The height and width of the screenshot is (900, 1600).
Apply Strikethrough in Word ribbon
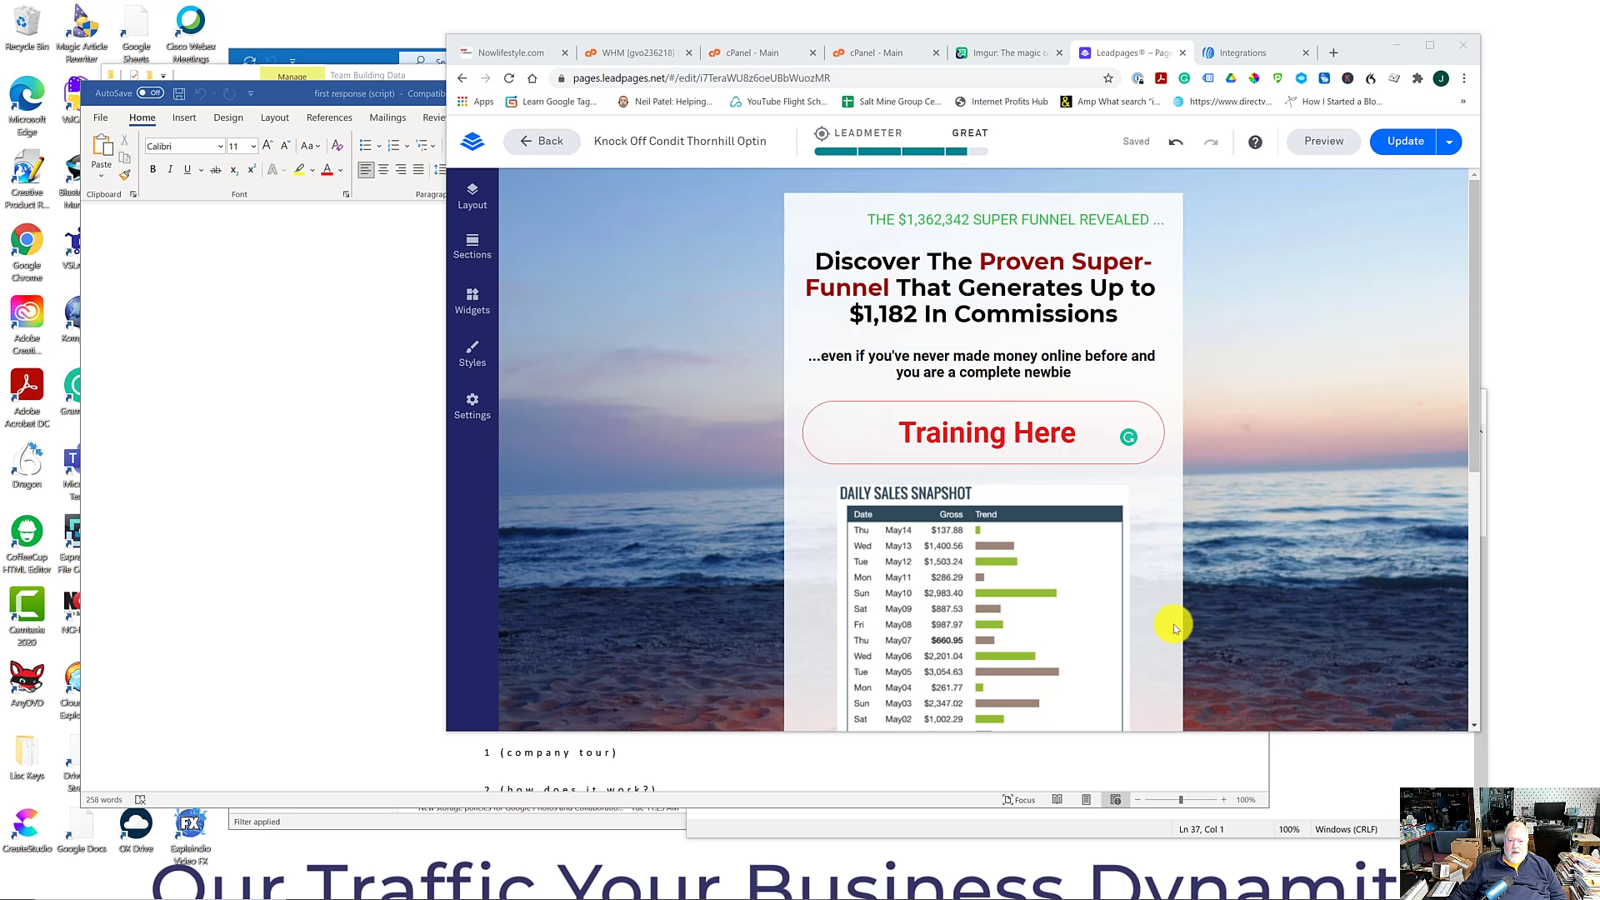tap(216, 169)
